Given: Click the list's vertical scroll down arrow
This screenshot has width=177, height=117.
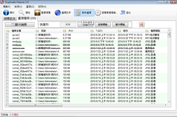Looking at the screenshot, I should click(169, 102).
